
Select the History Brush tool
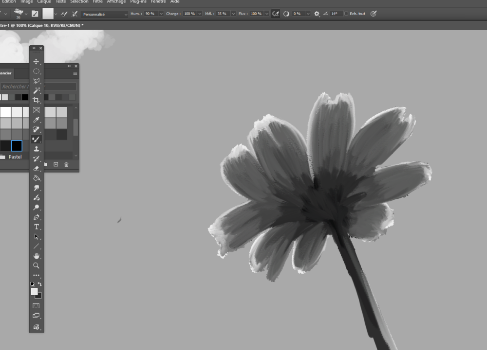click(x=37, y=159)
